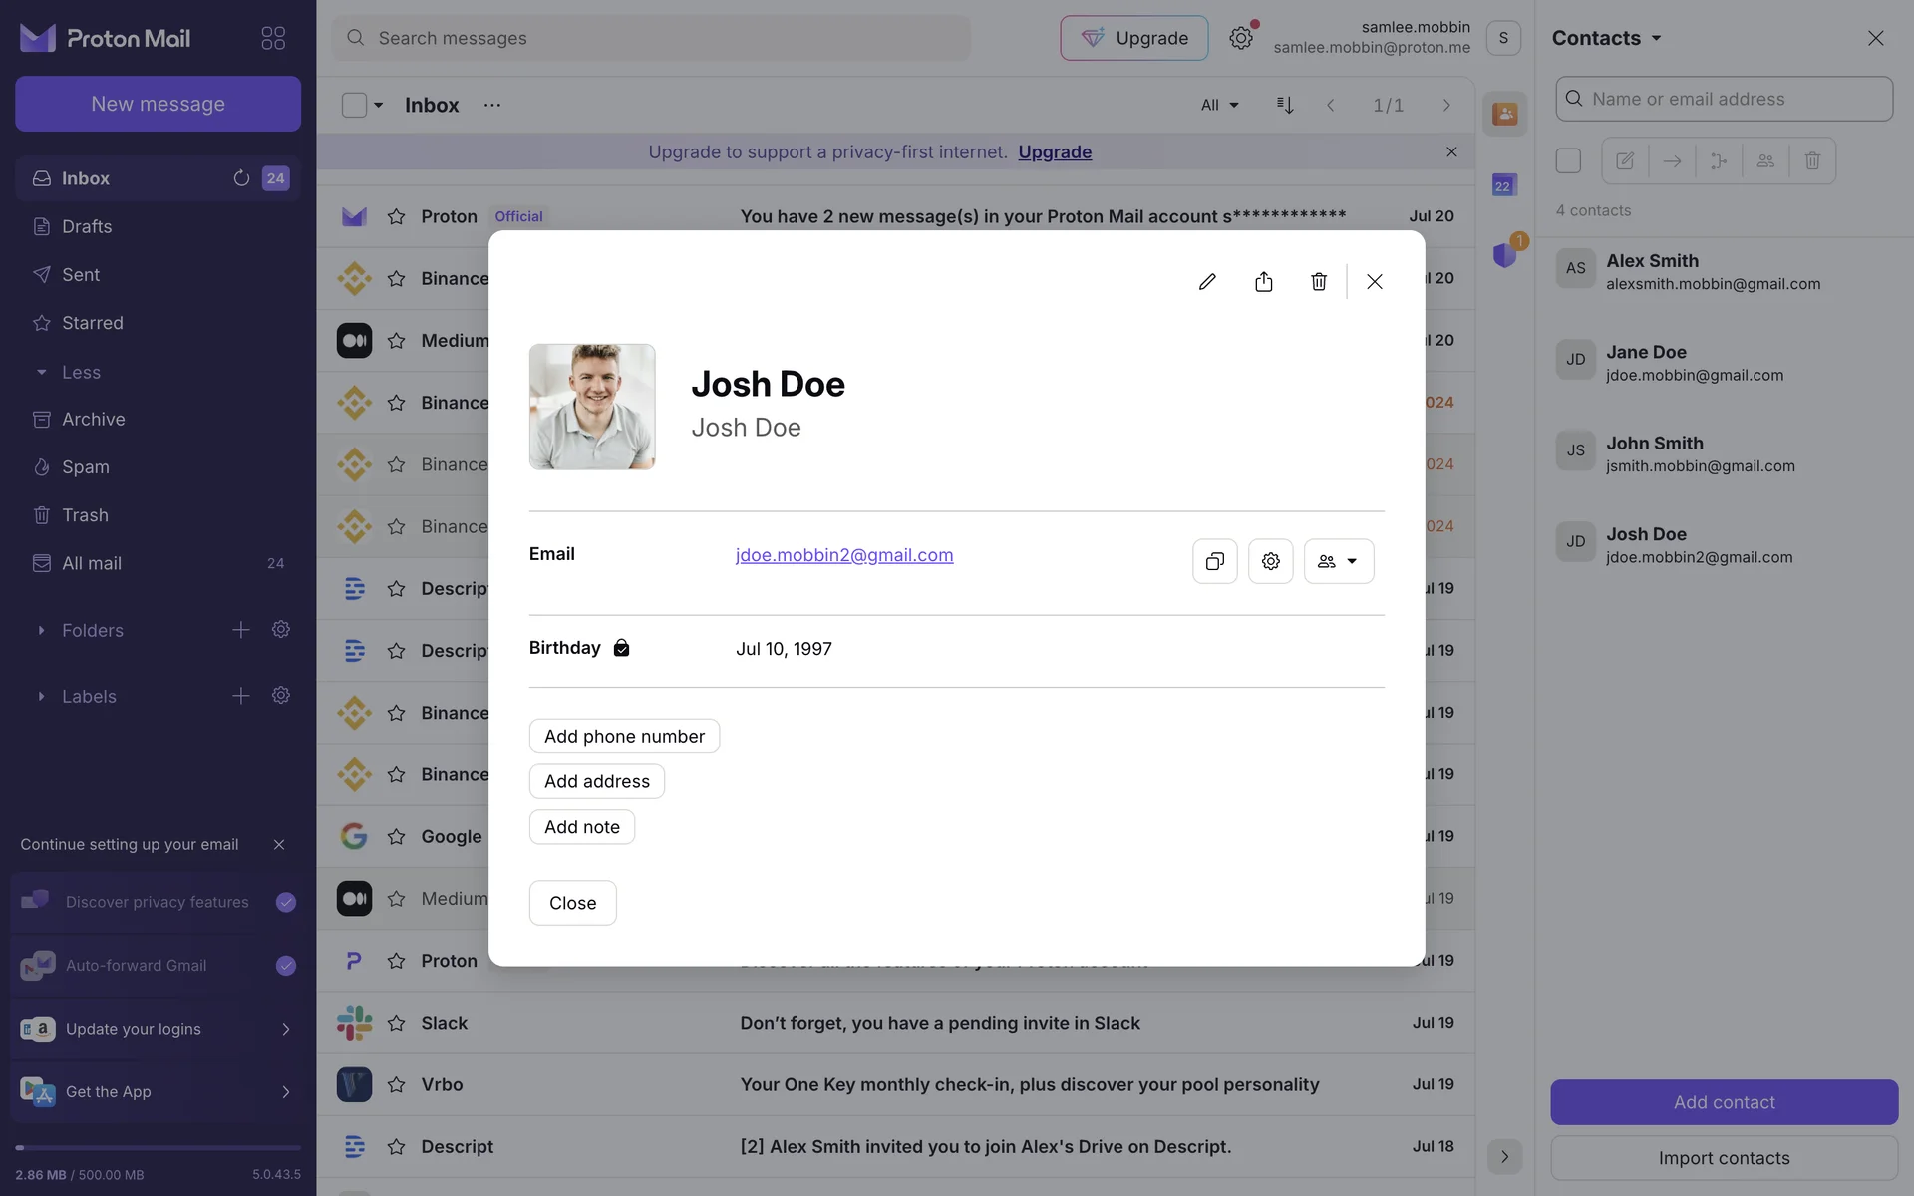Click the merge contacts icon in the toolbar

[x=1719, y=160]
